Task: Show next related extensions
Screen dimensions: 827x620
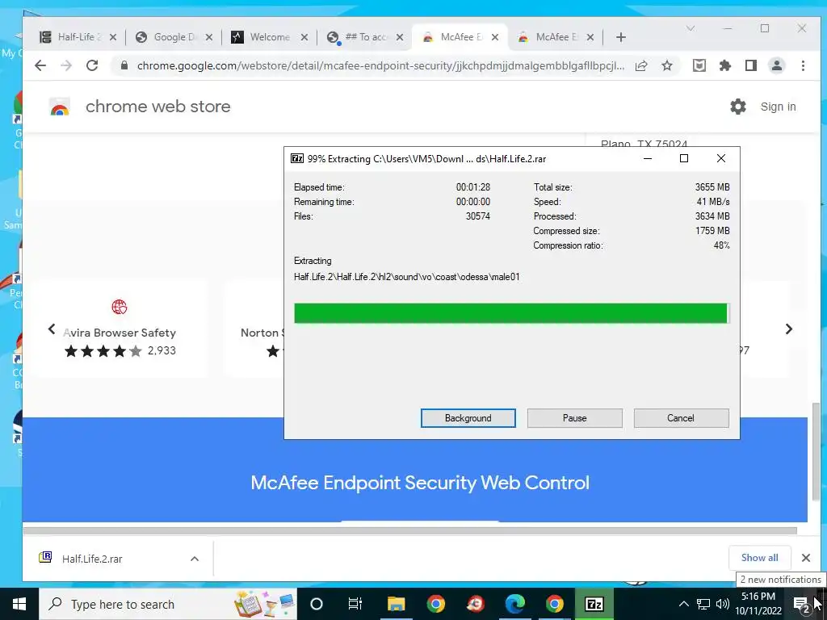Action: [x=788, y=329]
